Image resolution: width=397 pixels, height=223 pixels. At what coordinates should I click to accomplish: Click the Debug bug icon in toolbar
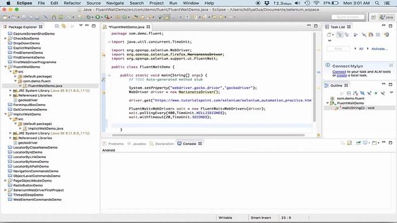coord(89,17)
